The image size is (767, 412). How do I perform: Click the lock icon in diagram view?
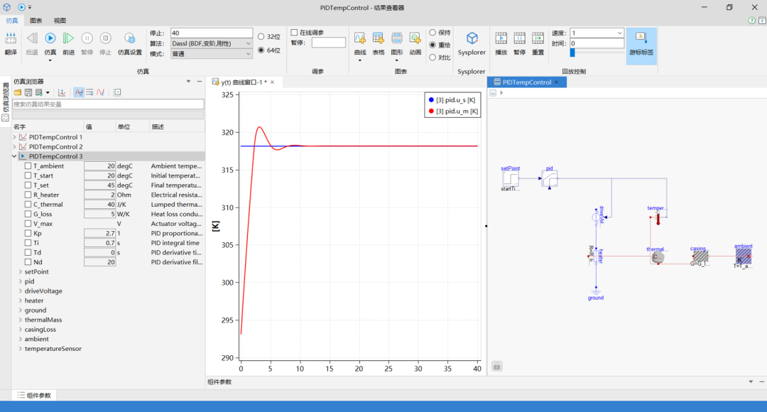pyautogui.click(x=496, y=366)
